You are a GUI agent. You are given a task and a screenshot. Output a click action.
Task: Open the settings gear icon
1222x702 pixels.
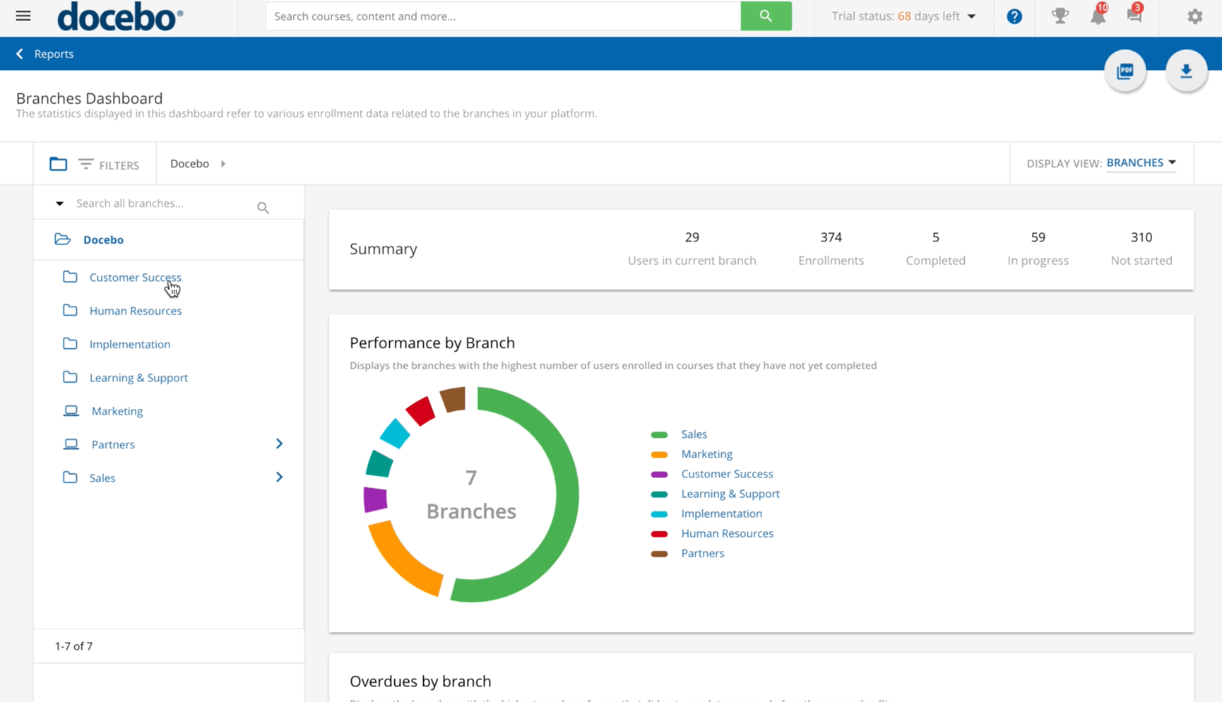1194,16
